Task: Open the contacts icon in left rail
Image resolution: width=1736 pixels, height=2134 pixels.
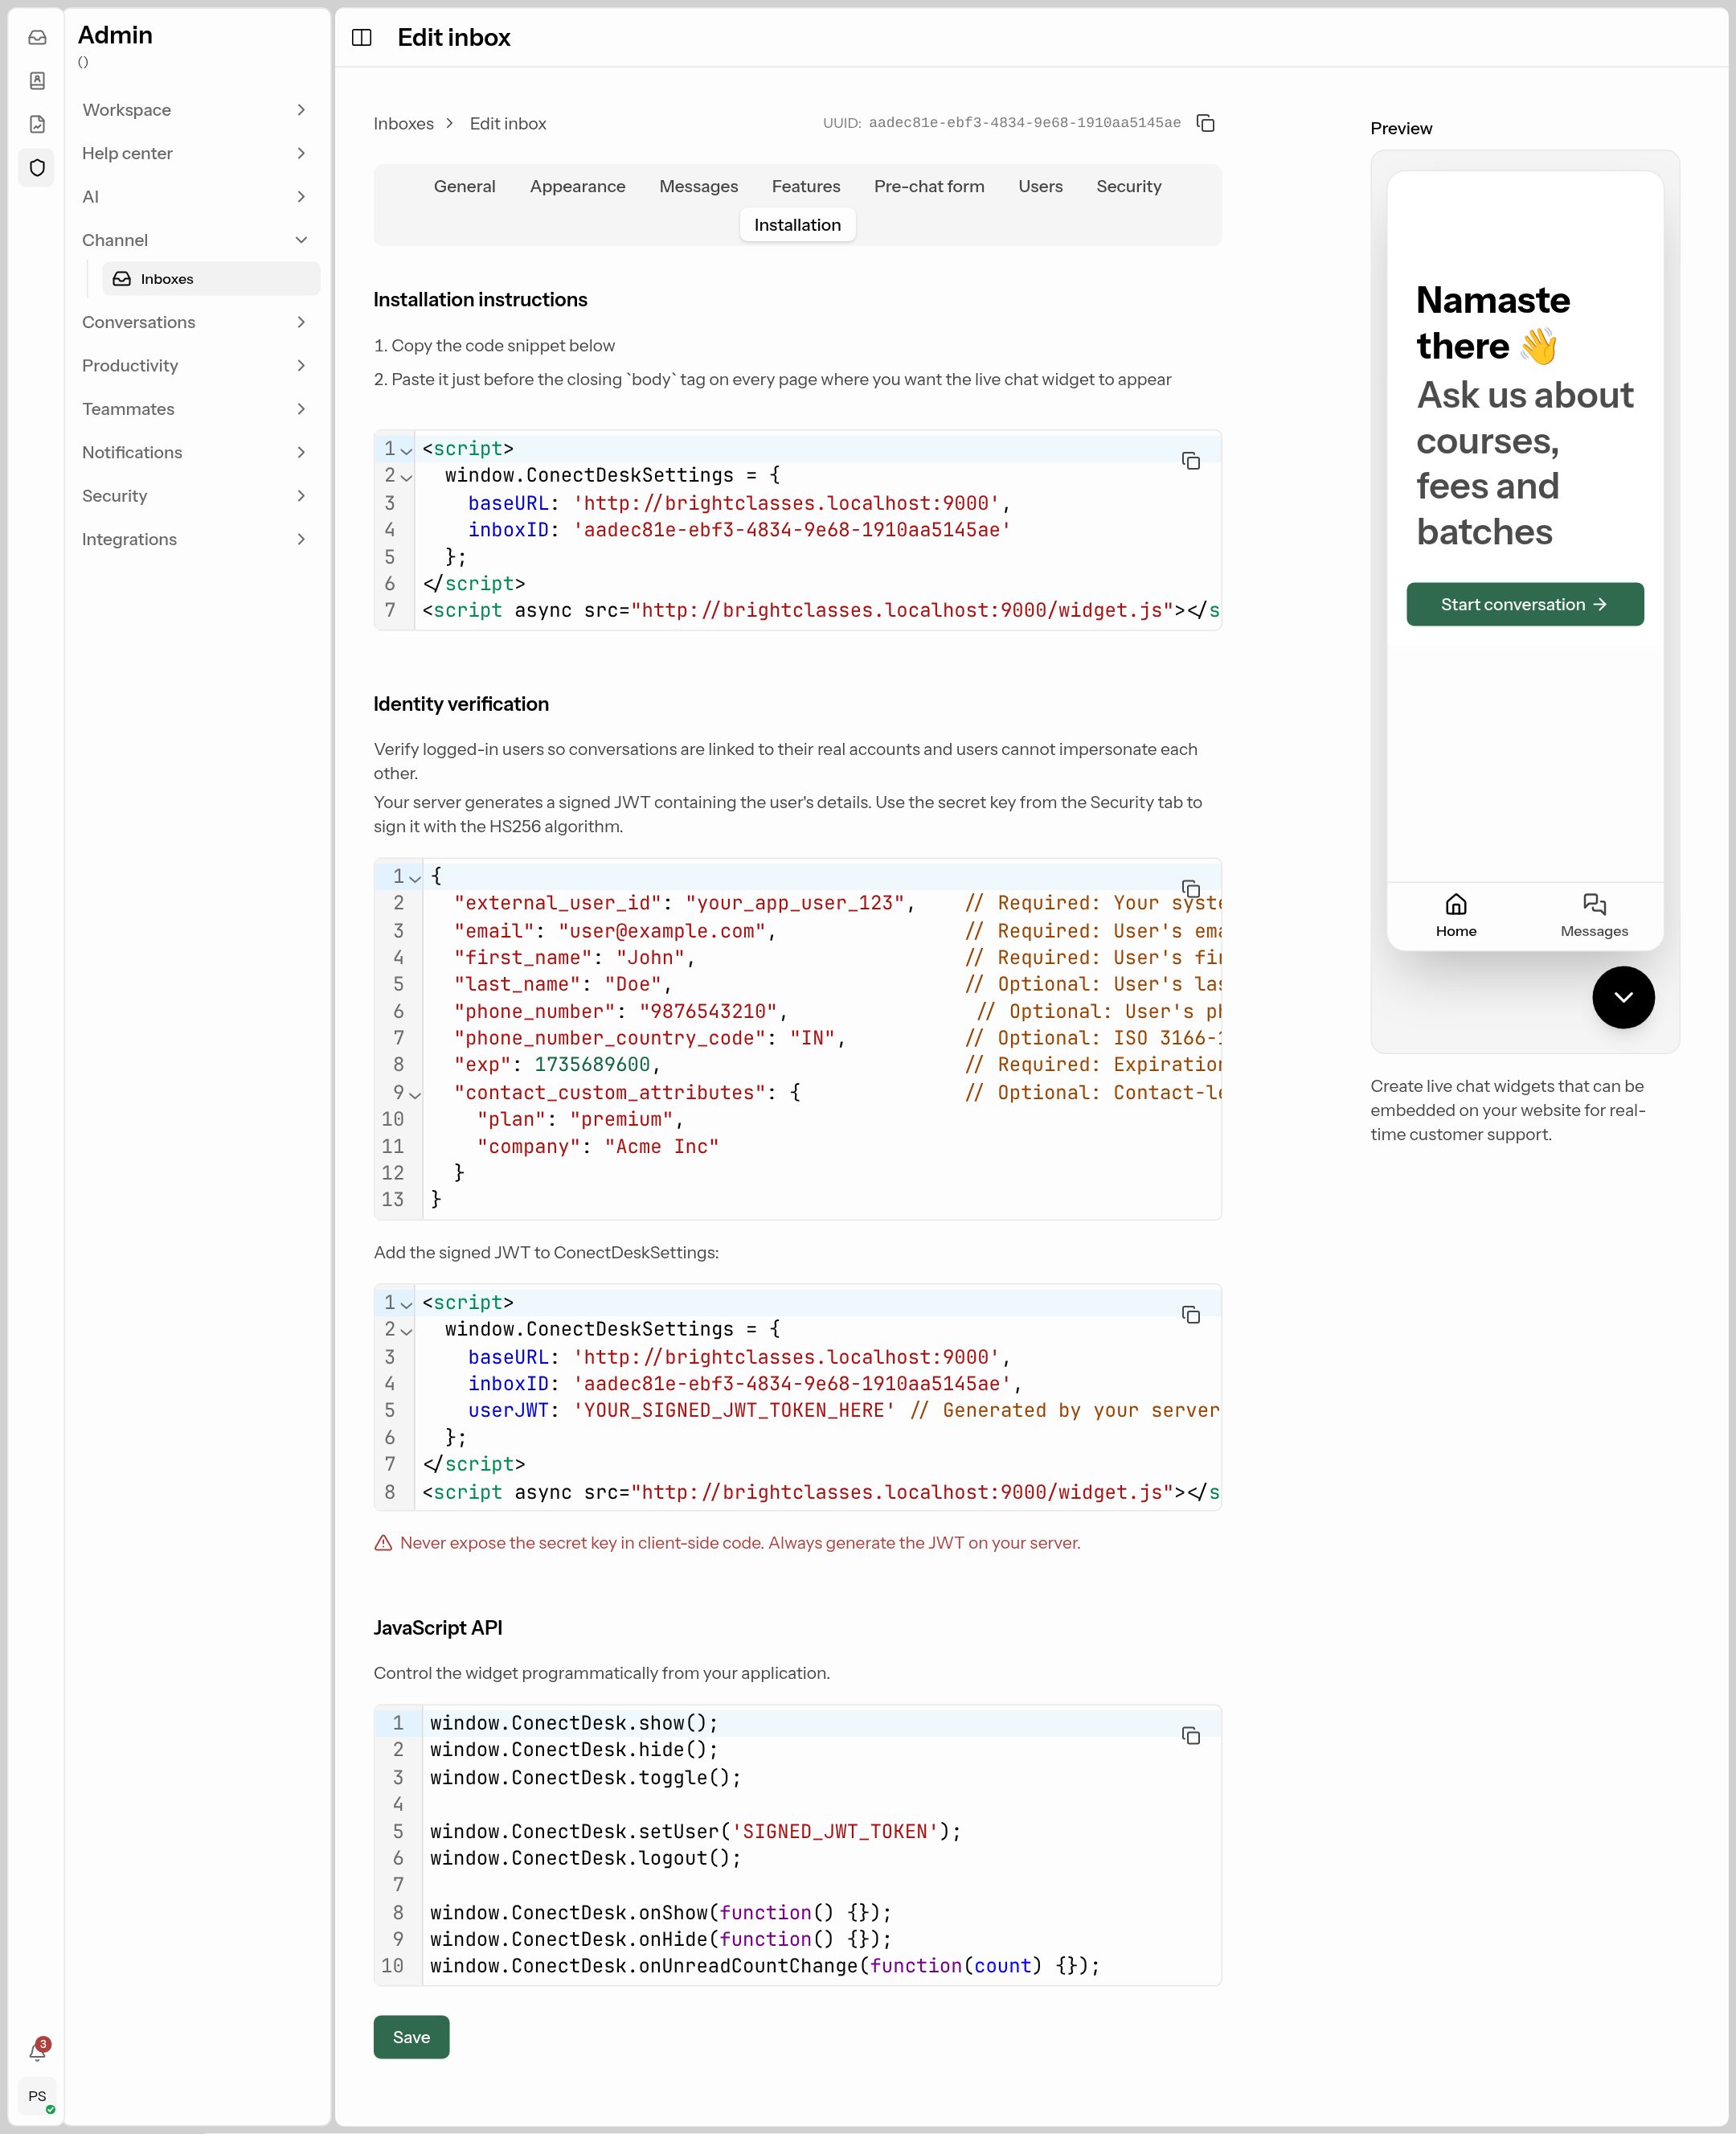Action: (37, 80)
